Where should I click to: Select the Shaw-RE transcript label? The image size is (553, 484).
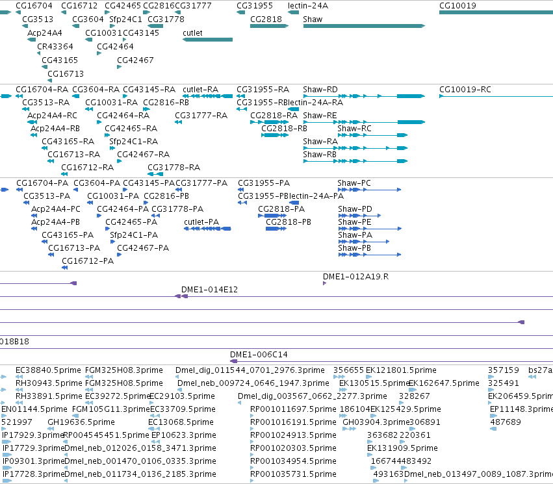pos(320,116)
